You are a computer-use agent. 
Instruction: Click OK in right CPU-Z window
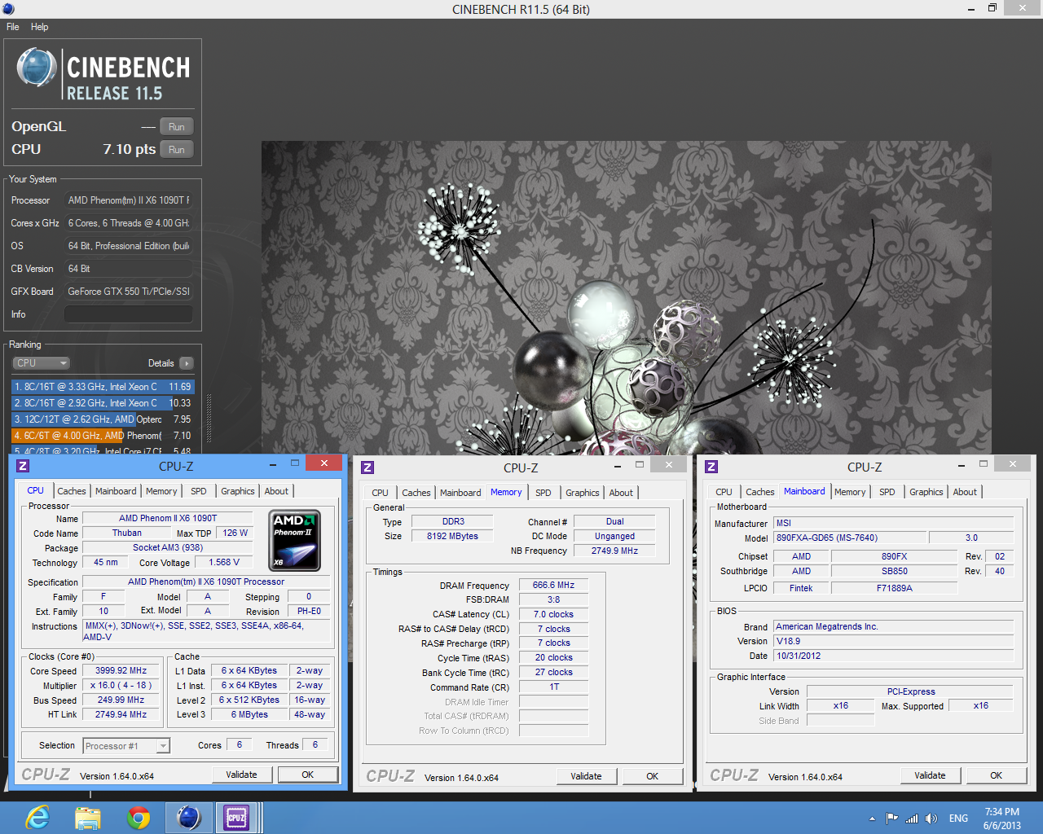click(x=997, y=775)
